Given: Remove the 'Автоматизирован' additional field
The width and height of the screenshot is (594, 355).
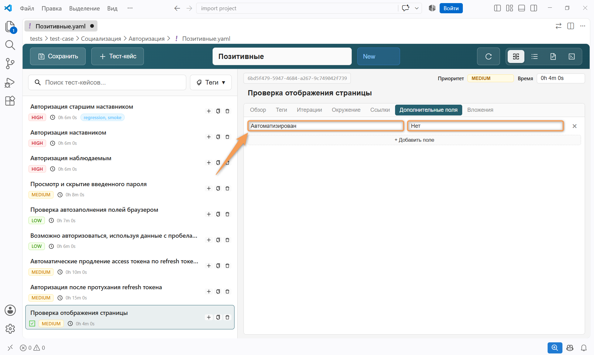Looking at the screenshot, I should point(575,126).
